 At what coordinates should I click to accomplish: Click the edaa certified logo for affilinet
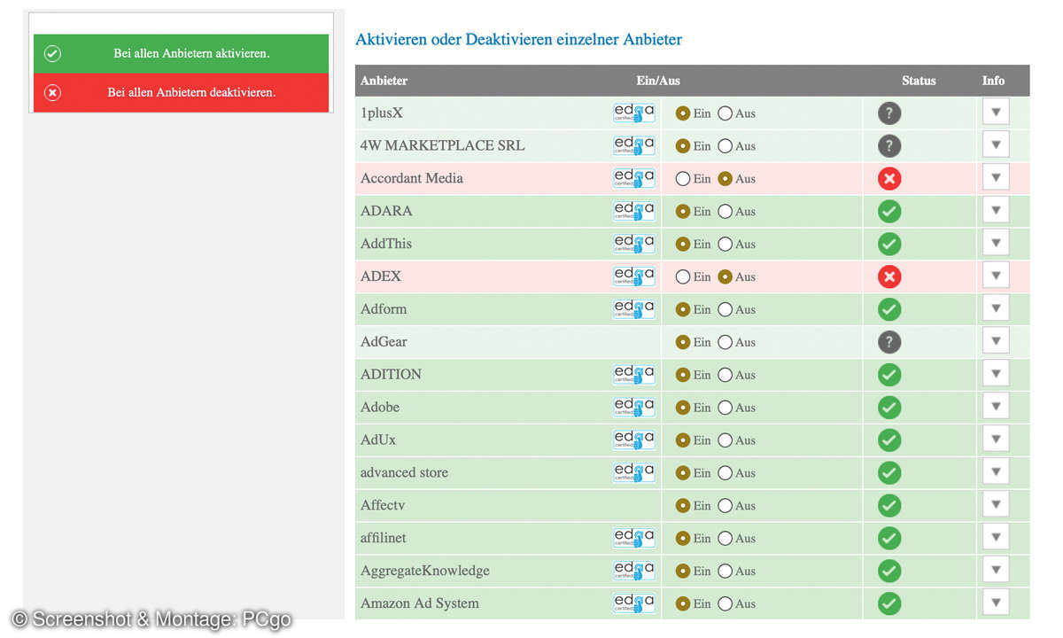[x=634, y=538]
